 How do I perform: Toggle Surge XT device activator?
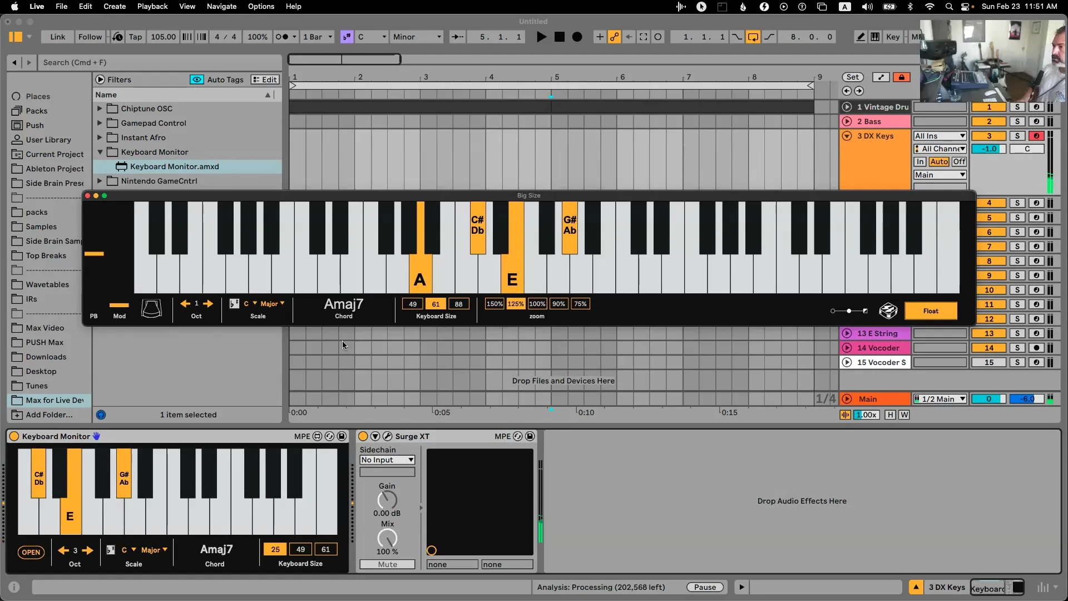[363, 436]
